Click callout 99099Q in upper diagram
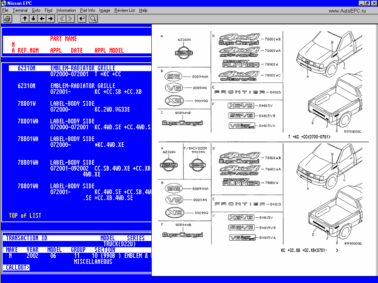 [201, 101]
